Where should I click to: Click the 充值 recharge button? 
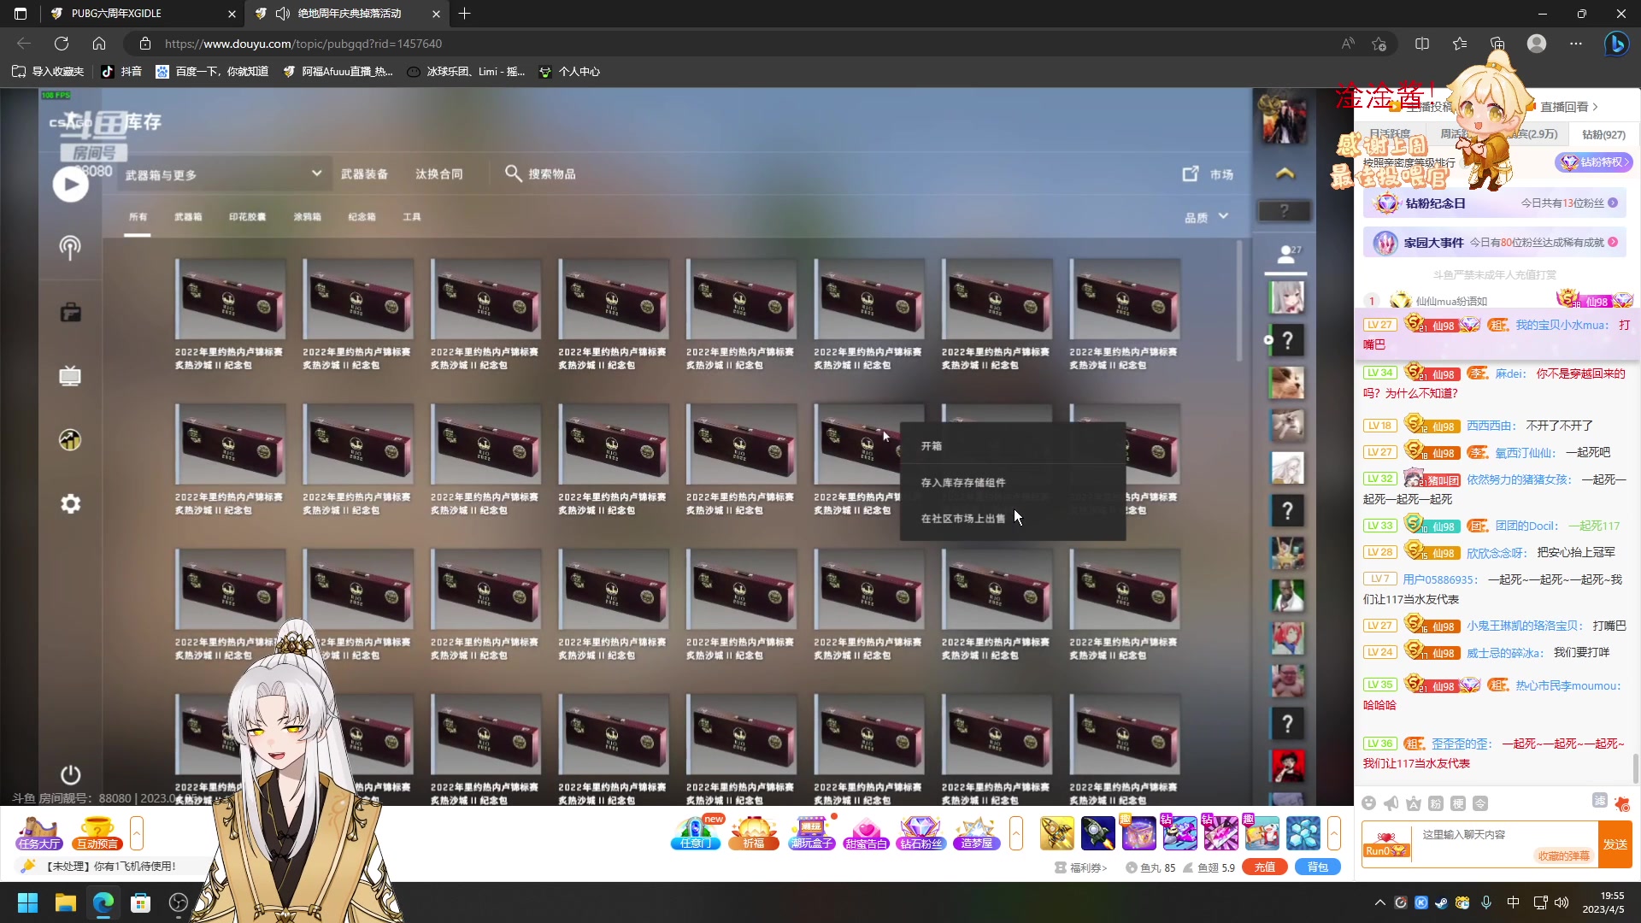pos(1265,867)
